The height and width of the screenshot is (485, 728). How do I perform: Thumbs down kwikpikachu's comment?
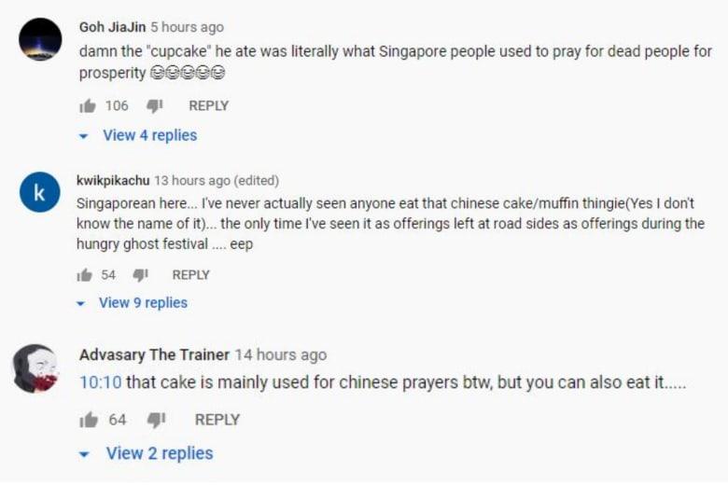point(140,275)
